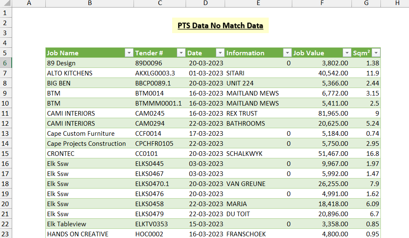The image size is (409, 238).
Task: Open the Date column filter dropdown
Action: coord(220,53)
